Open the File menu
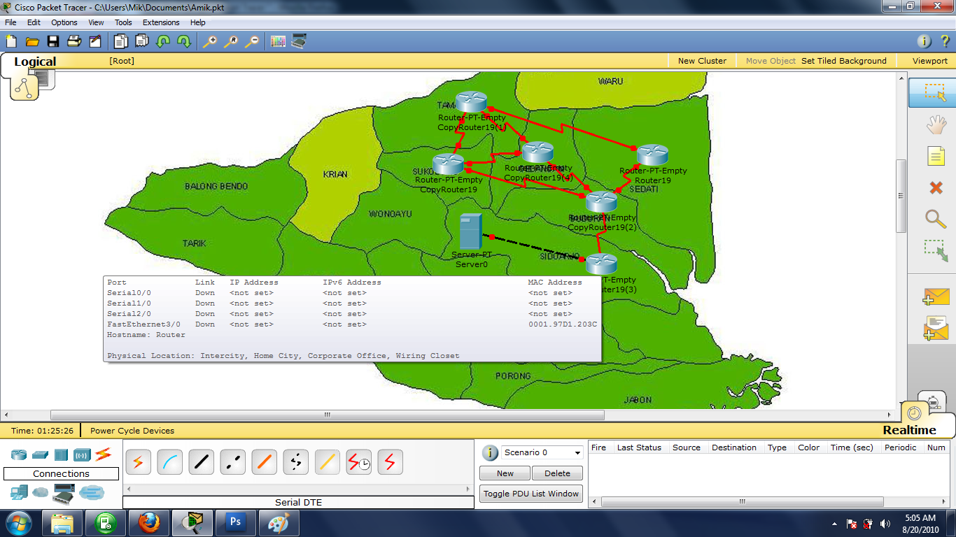Screen dimensions: 956x537 (10, 22)
